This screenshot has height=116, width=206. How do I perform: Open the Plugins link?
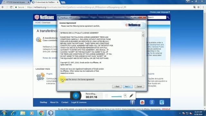(x=49, y=74)
